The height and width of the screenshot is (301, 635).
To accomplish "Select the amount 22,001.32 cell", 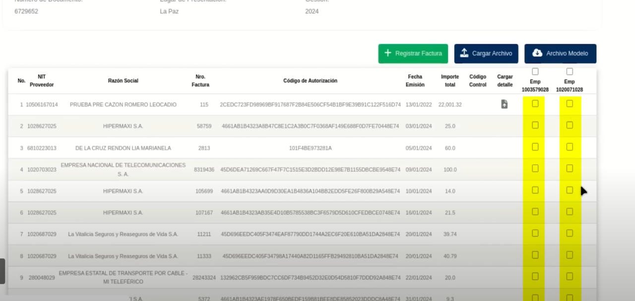I will [450, 105].
